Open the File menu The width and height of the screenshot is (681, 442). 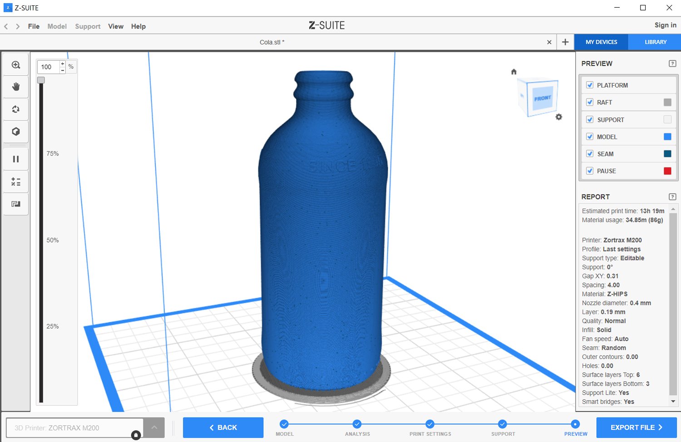point(34,26)
